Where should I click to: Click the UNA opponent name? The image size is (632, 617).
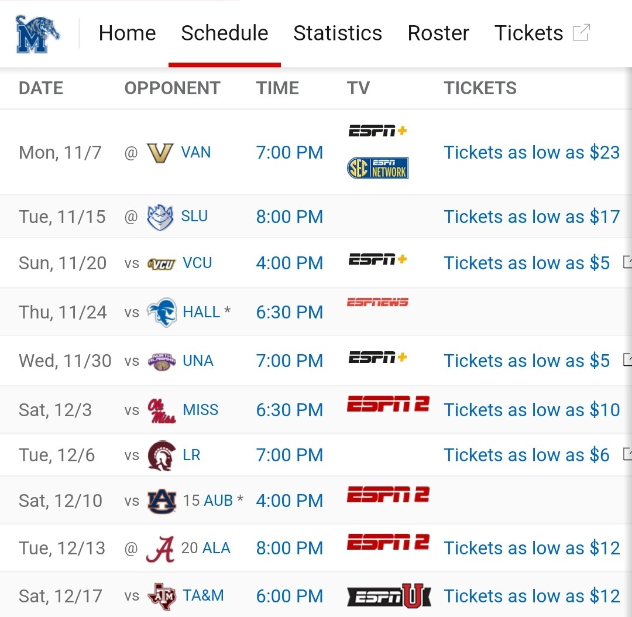[x=198, y=361]
